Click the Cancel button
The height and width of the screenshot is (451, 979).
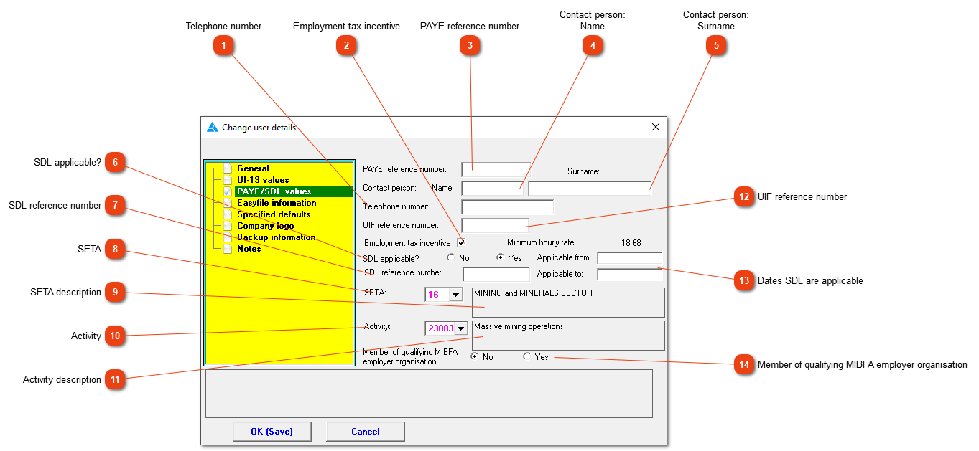pyautogui.click(x=365, y=431)
